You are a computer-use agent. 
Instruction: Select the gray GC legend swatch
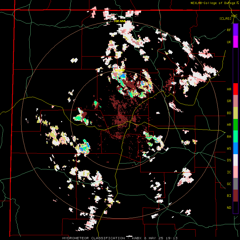pyautogui.click(x=235, y=184)
